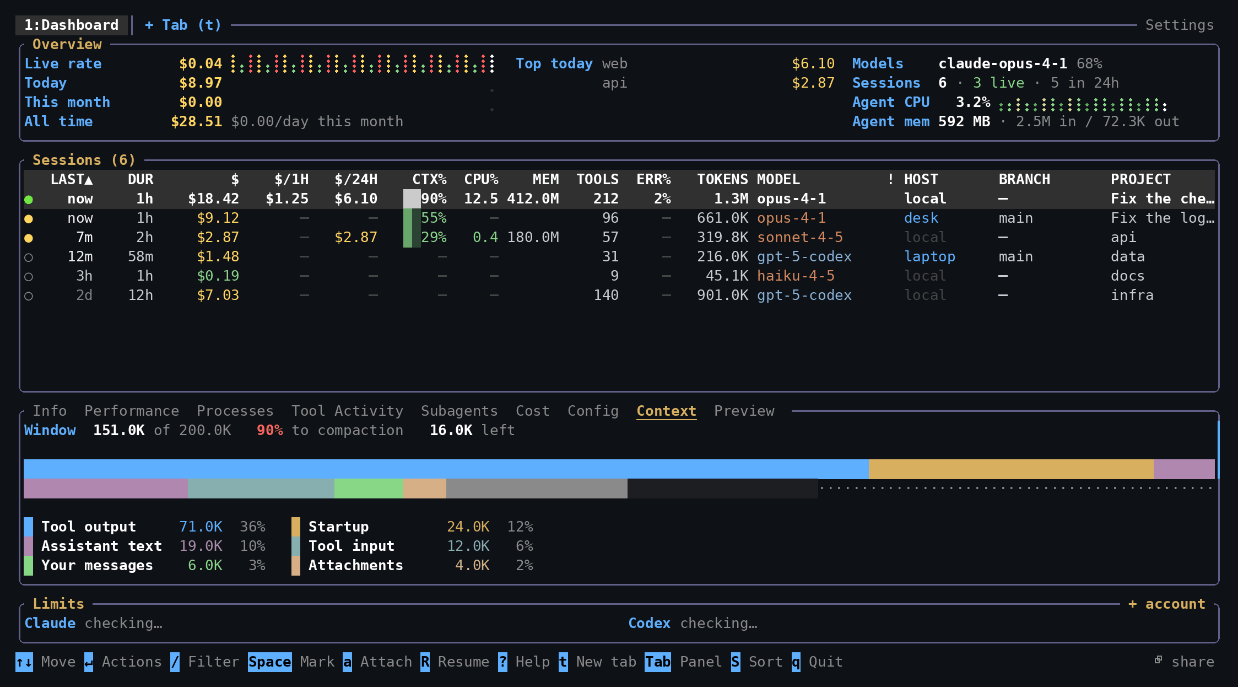Click the yellow status dot of the $2.87 session
The width and height of the screenshot is (1238, 687).
click(x=29, y=238)
